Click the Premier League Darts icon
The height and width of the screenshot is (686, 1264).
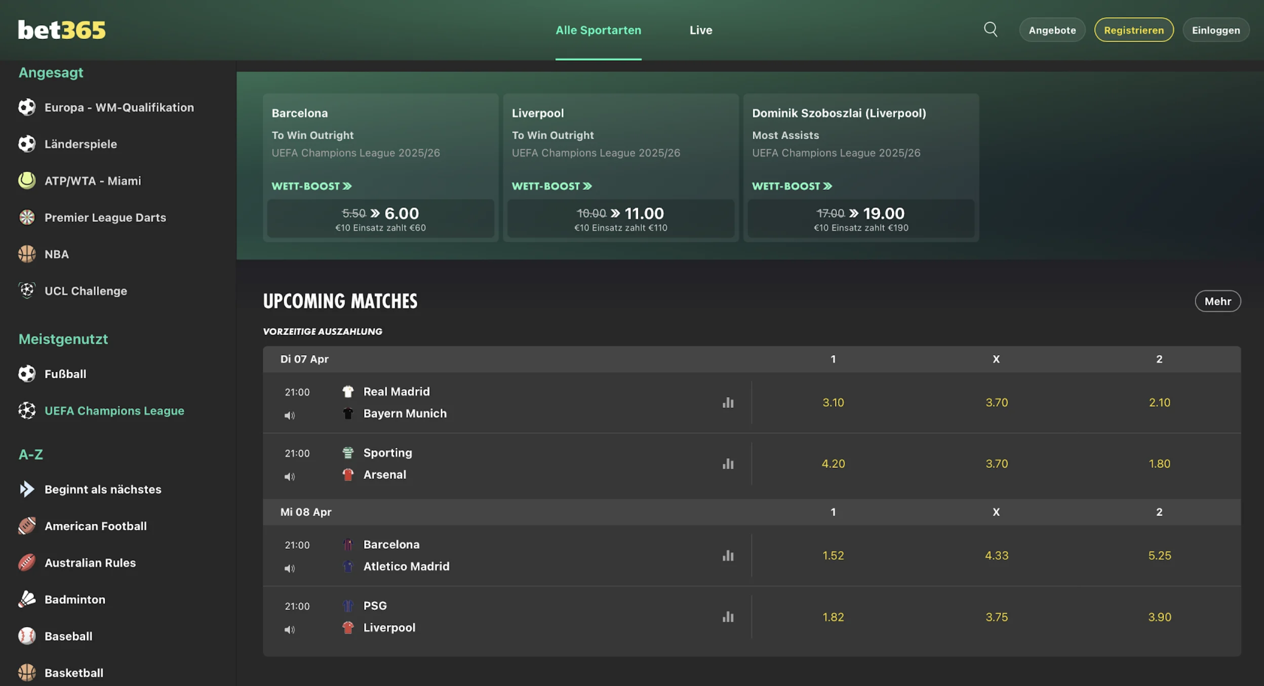(27, 217)
